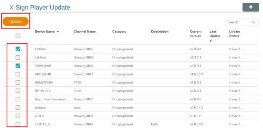Viewport: 263px width, 128px height.
Task: Click channel name 0718 for G5MWT29G
Action: [x=77, y=83]
